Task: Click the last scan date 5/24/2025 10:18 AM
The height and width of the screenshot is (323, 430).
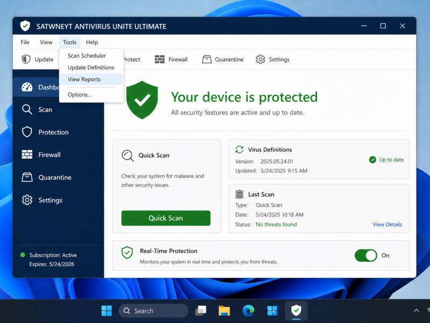Action: (x=279, y=215)
